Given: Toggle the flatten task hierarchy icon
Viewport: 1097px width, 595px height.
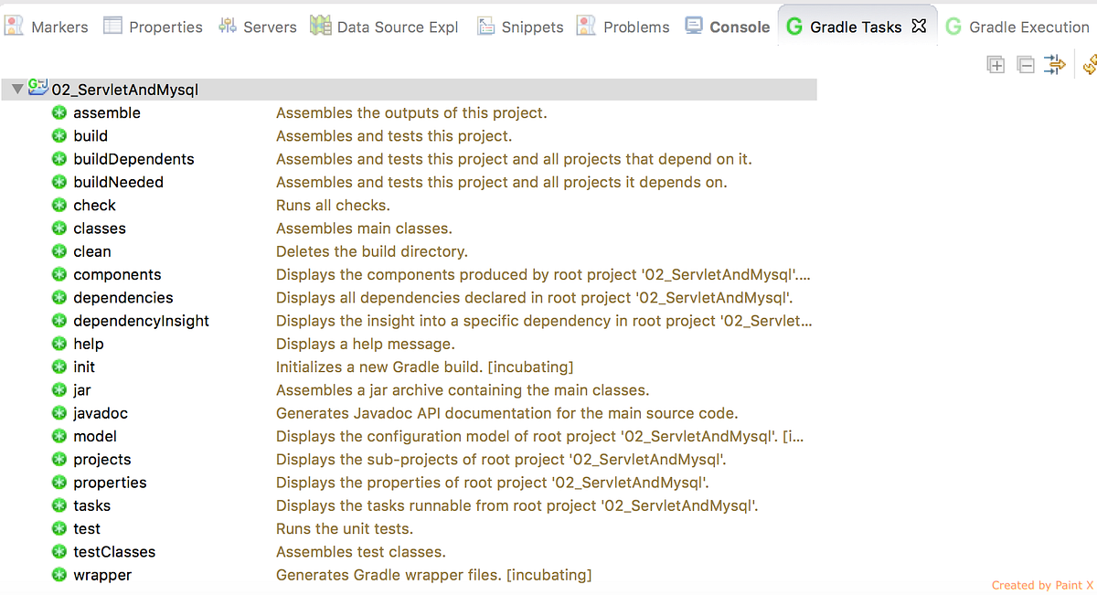Looking at the screenshot, I should point(1055,64).
